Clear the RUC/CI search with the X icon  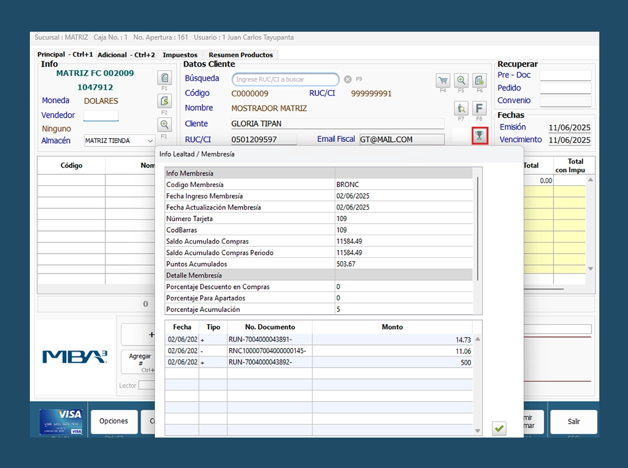click(x=348, y=79)
